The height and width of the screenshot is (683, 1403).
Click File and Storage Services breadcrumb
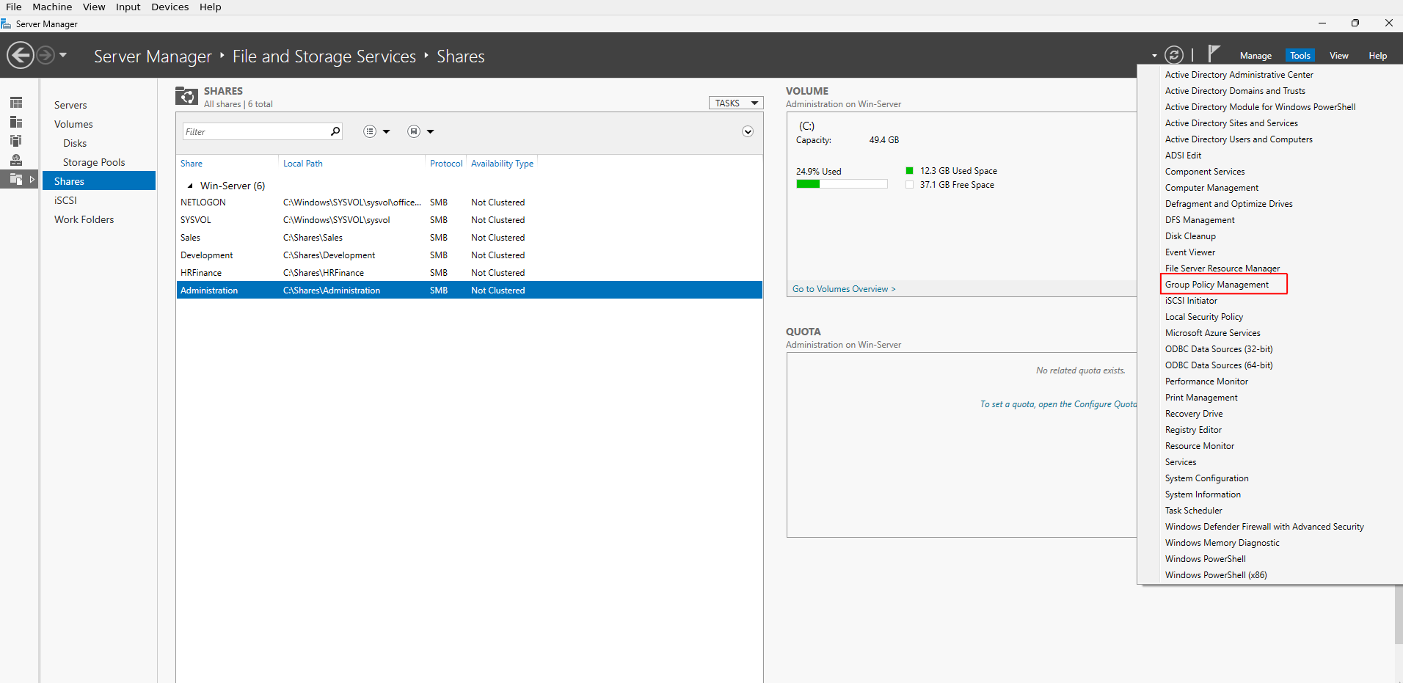click(x=324, y=56)
